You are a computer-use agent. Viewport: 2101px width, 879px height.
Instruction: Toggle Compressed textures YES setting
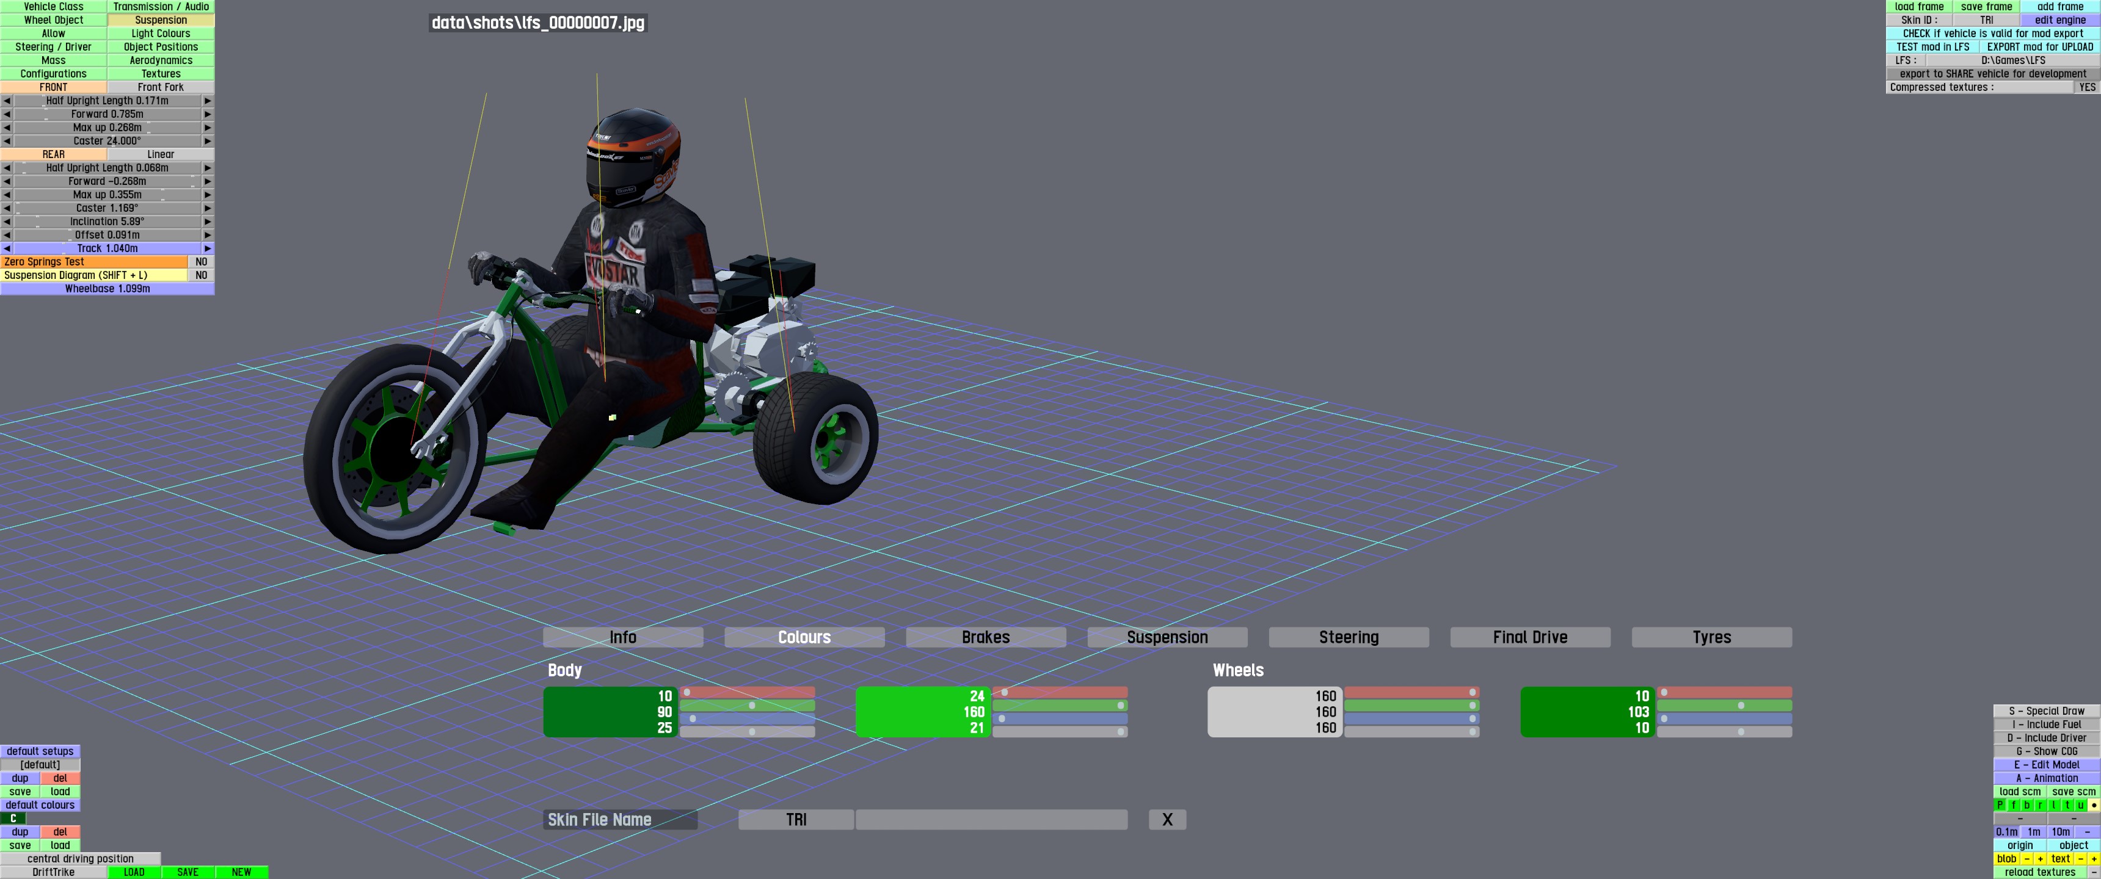2086,87
